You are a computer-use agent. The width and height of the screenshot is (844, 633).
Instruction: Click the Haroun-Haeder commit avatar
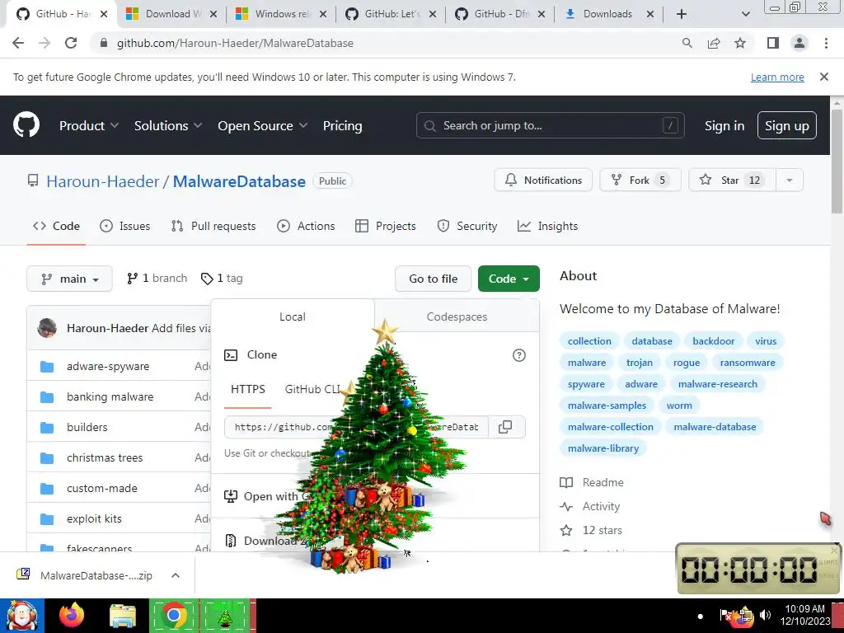point(47,328)
